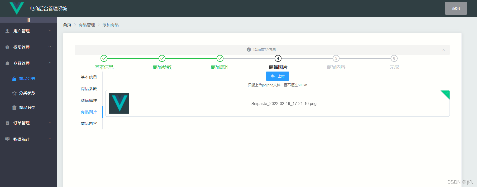Click step 2 商品参数 checkmark circle

(x=162, y=58)
